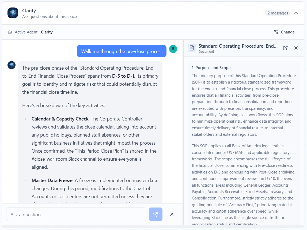
Task: Click the Clarity assistant avatar in the header
Action: tap(13, 13)
